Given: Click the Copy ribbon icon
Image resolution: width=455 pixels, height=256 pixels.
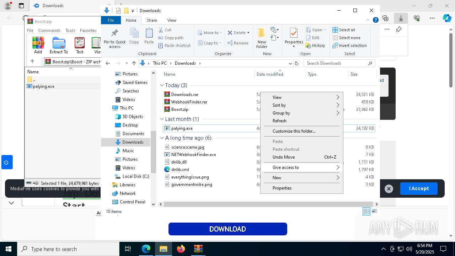Looking at the screenshot, I should [x=134, y=36].
